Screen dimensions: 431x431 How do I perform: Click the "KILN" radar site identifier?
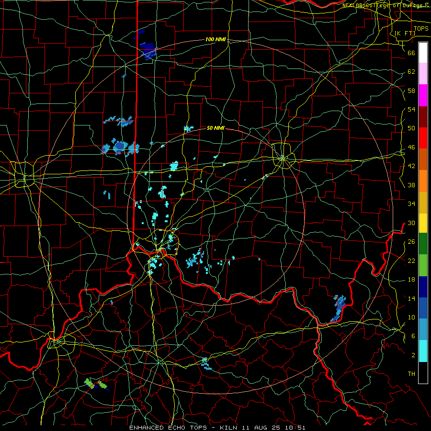click(229, 428)
